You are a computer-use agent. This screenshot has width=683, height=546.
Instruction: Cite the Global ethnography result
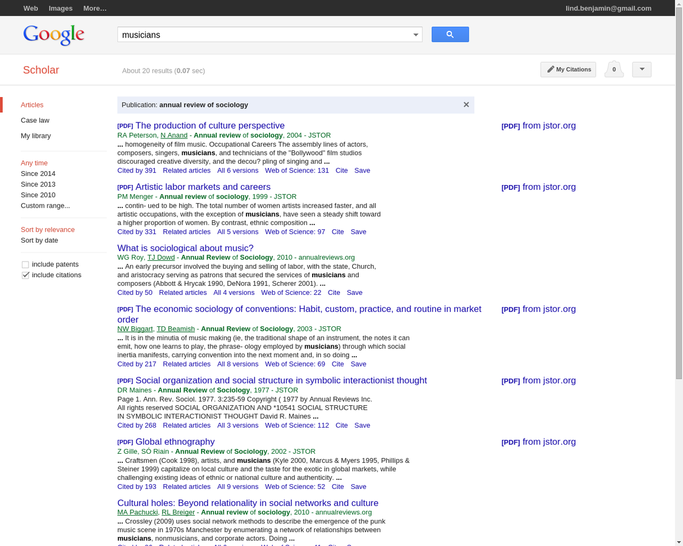(338, 487)
